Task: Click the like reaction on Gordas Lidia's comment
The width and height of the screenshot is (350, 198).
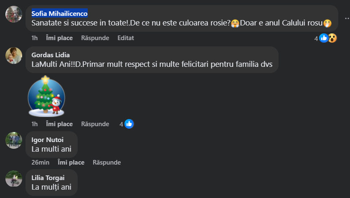Action: pos(129,124)
